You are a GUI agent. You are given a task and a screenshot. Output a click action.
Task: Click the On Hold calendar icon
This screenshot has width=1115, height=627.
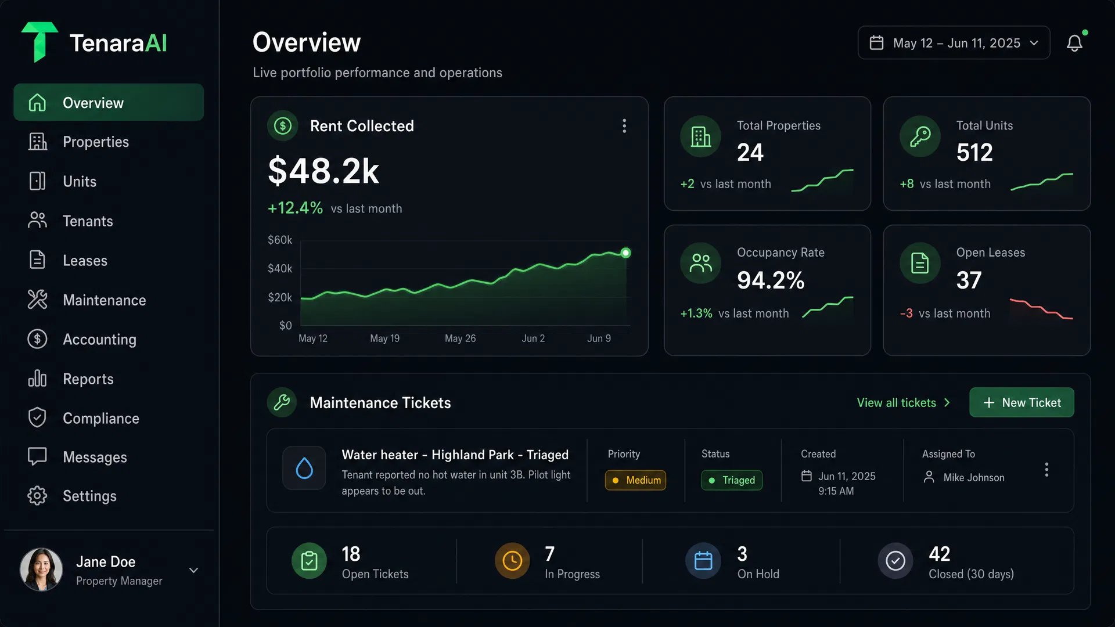(x=703, y=561)
